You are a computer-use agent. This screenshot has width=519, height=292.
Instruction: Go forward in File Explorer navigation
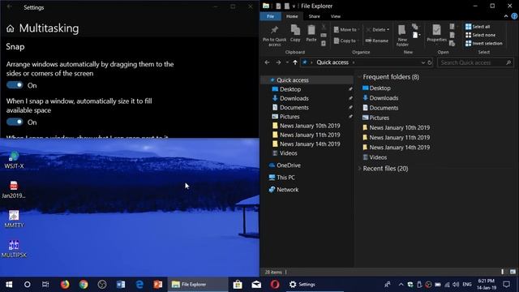[278, 62]
